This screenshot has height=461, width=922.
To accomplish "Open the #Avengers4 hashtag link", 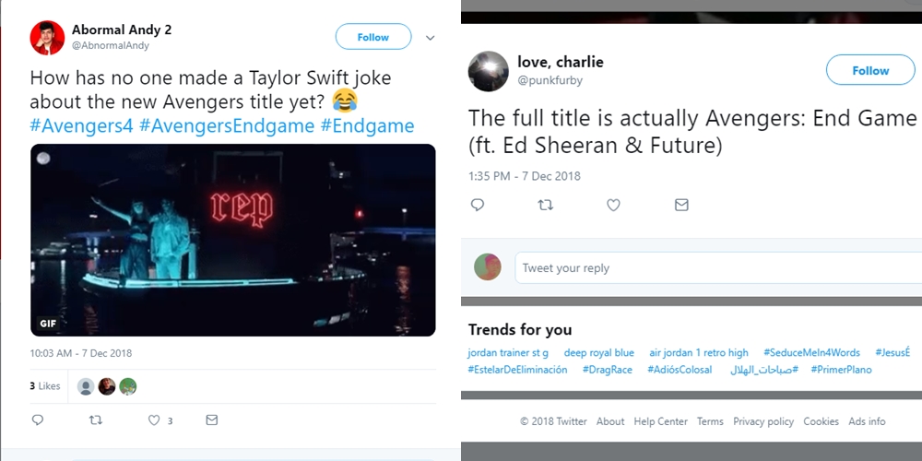I will 81,125.
